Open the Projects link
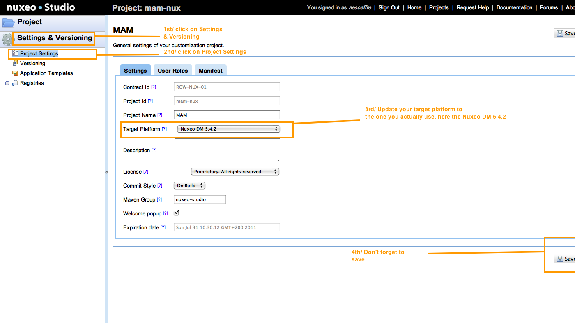The width and height of the screenshot is (575, 323). pos(439,7)
